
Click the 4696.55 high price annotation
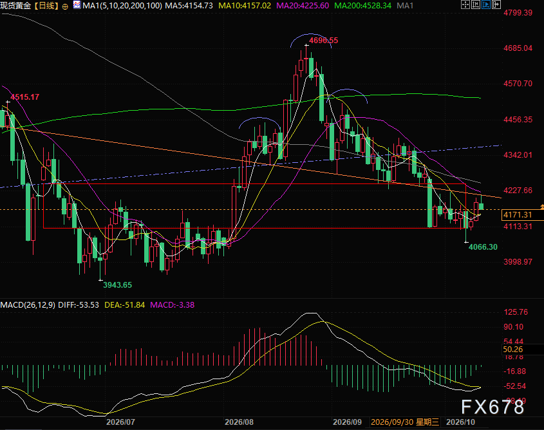coord(323,40)
